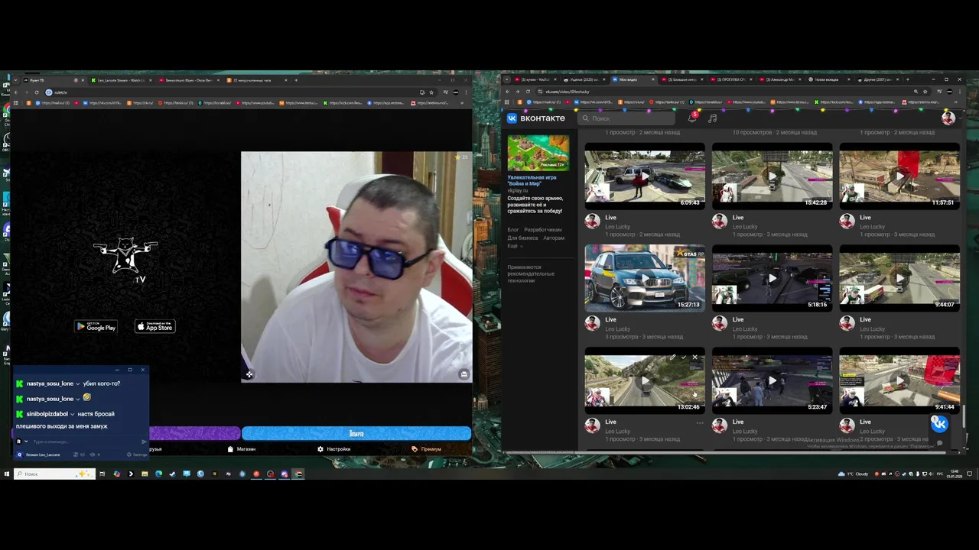Viewport: 979px width, 550px height.
Task: Download on Google Play button
Action: point(96,326)
